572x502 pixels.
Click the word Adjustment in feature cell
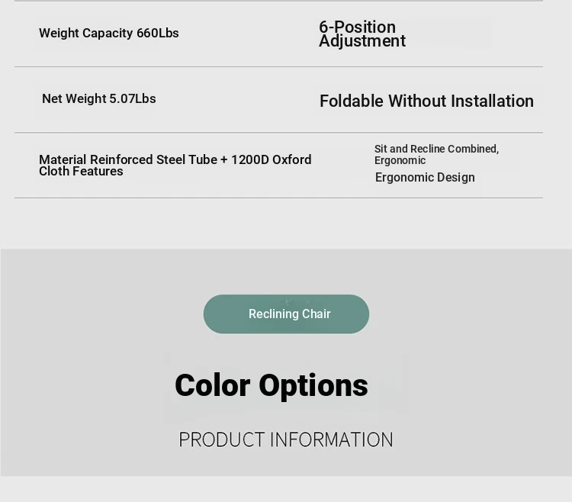[x=362, y=41]
